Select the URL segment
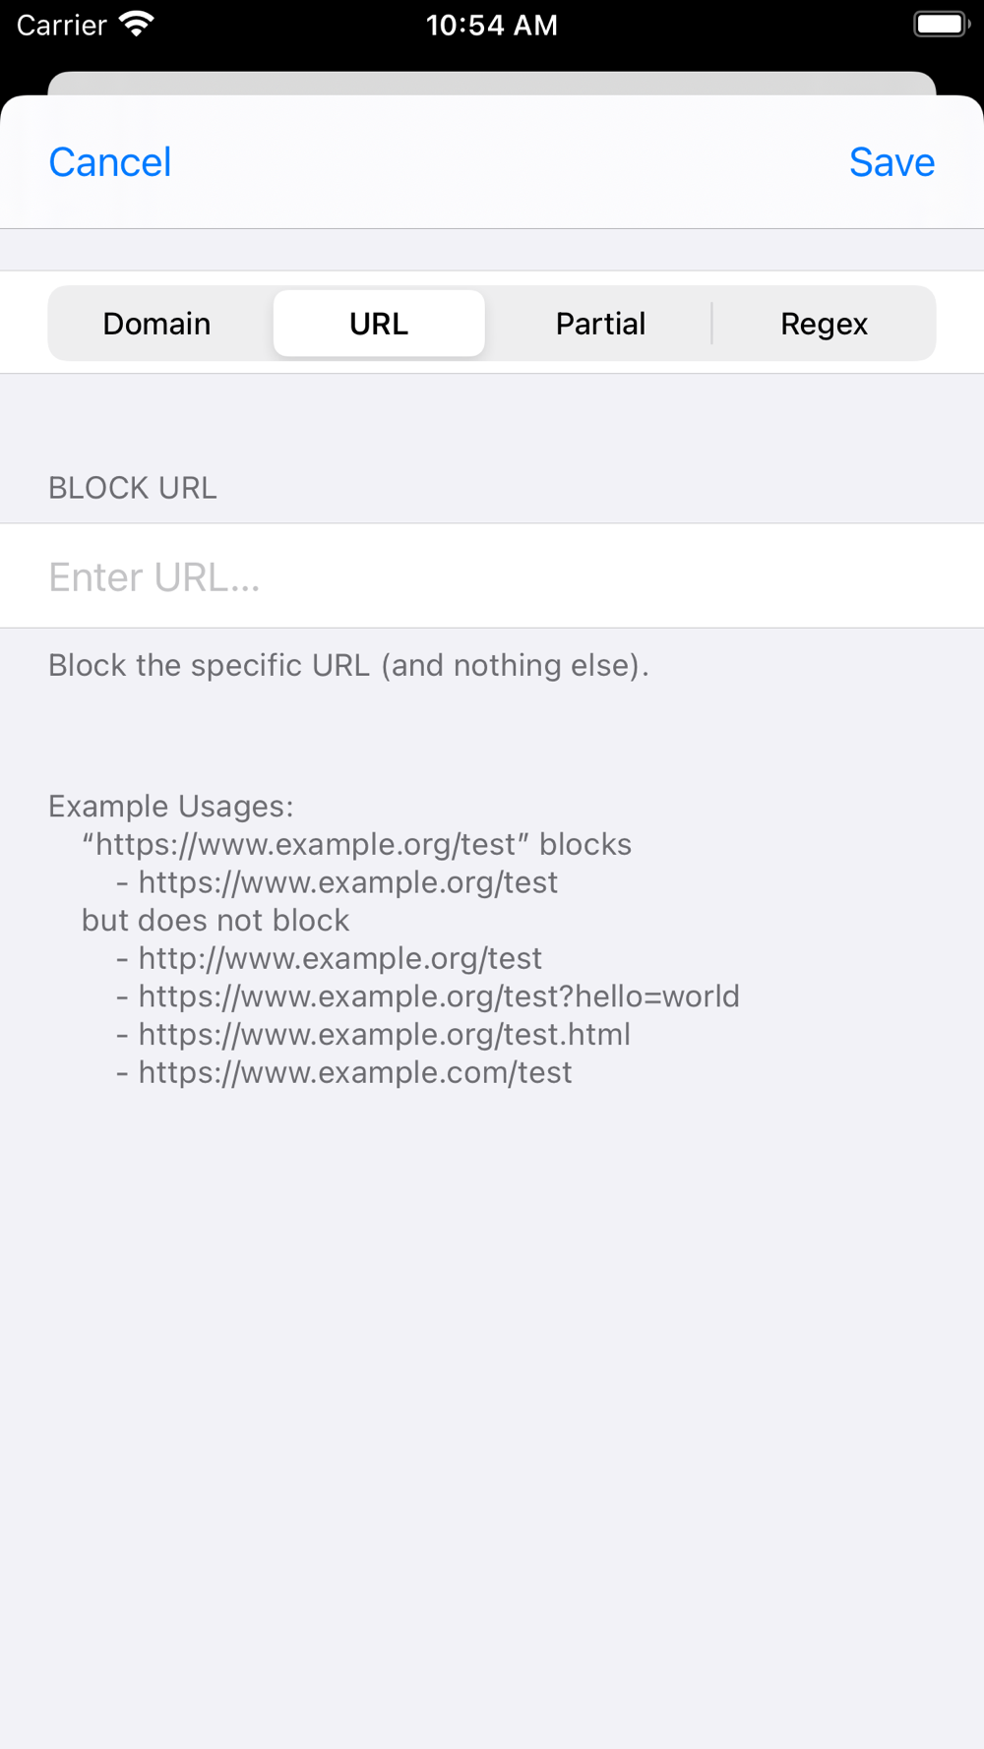The width and height of the screenshot is (984, 1749). pos(379,324)
